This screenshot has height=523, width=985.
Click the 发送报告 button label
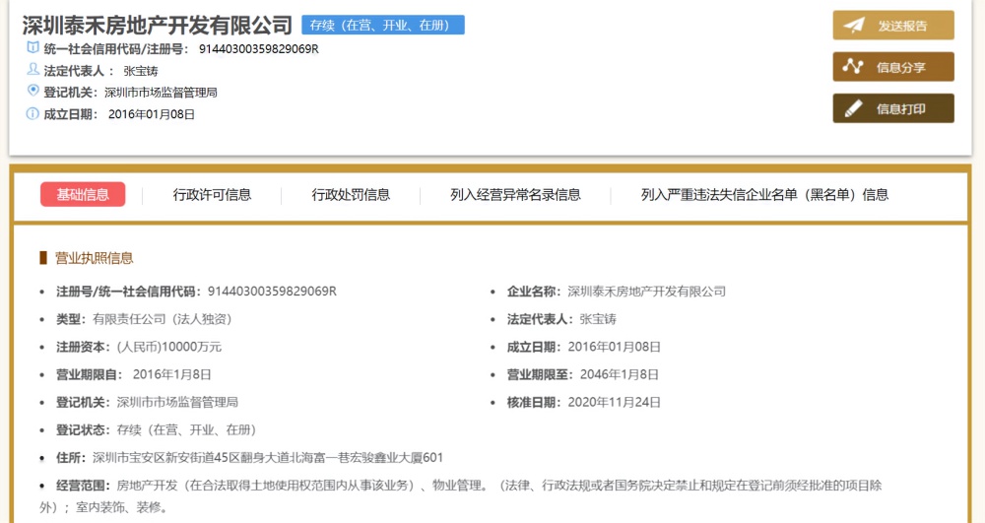click(902, 26)
